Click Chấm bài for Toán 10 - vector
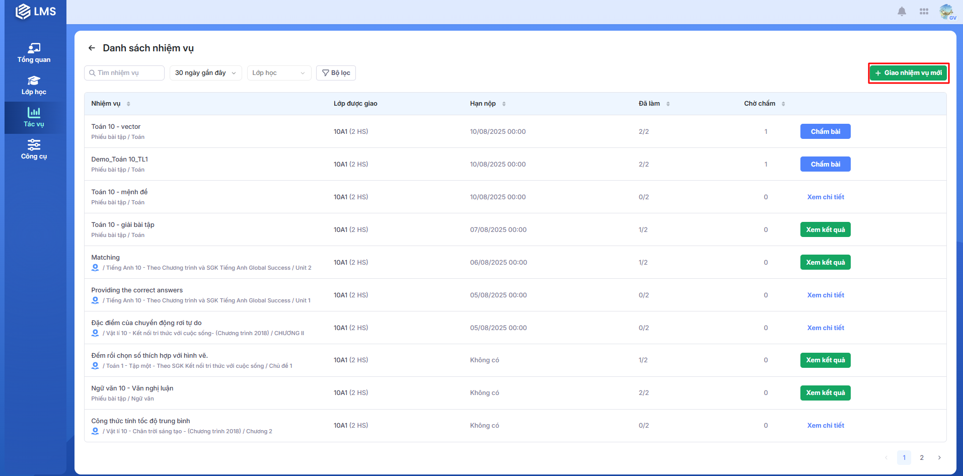The width and height of the screenshot is (963, 476). point(825,131)
